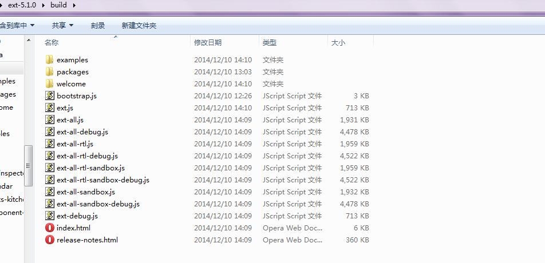Viewport: 545px width, 263px height.
Task: Click the ext-all.js script file icon
Action: 50,119
